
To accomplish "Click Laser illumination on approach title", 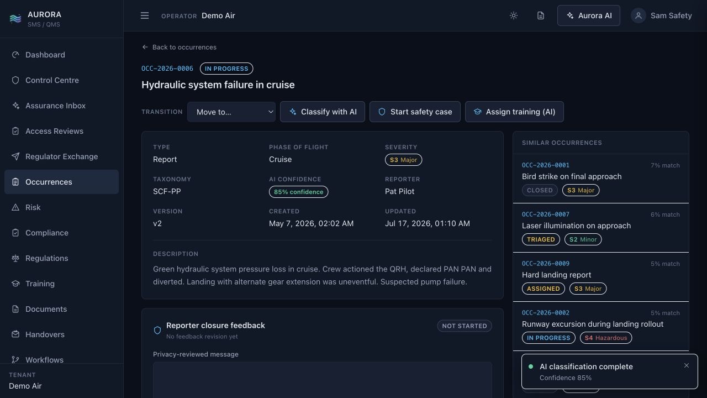I will (576, 226).
